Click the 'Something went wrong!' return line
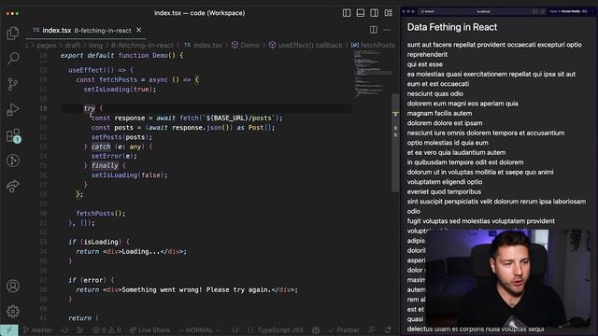 [187, 289]
